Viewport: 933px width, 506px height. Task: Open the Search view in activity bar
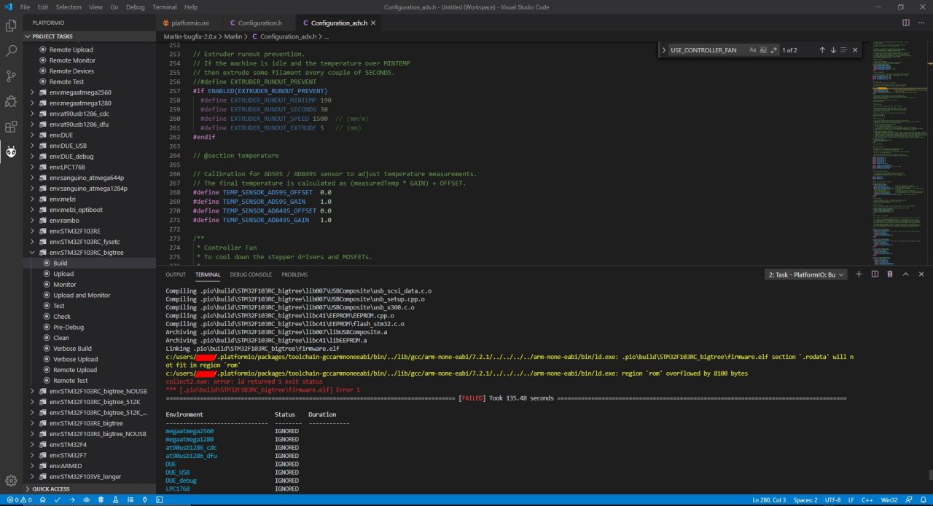[11, 51]
